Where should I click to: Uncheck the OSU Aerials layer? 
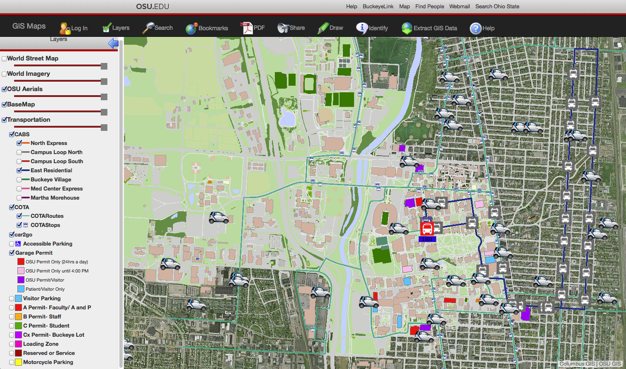coord(4,89)
